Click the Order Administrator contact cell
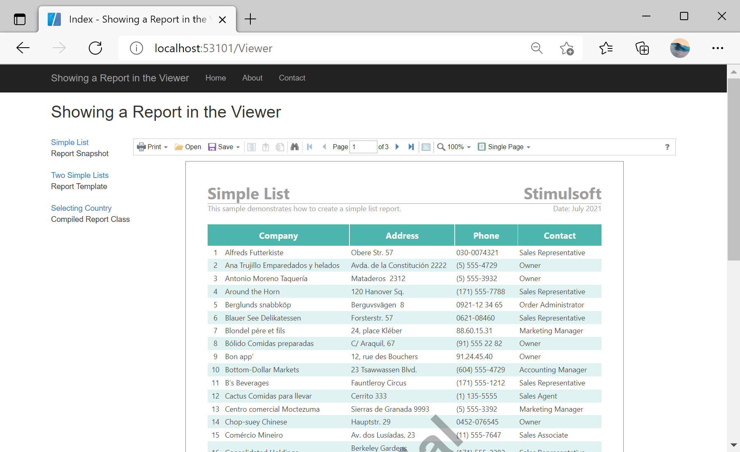 [552, 305]
